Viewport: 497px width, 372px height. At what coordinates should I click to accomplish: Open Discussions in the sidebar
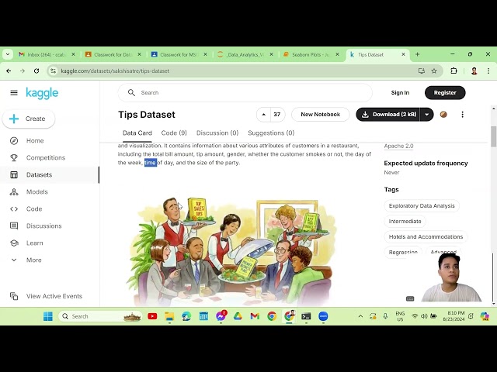[x=43, y=226]
